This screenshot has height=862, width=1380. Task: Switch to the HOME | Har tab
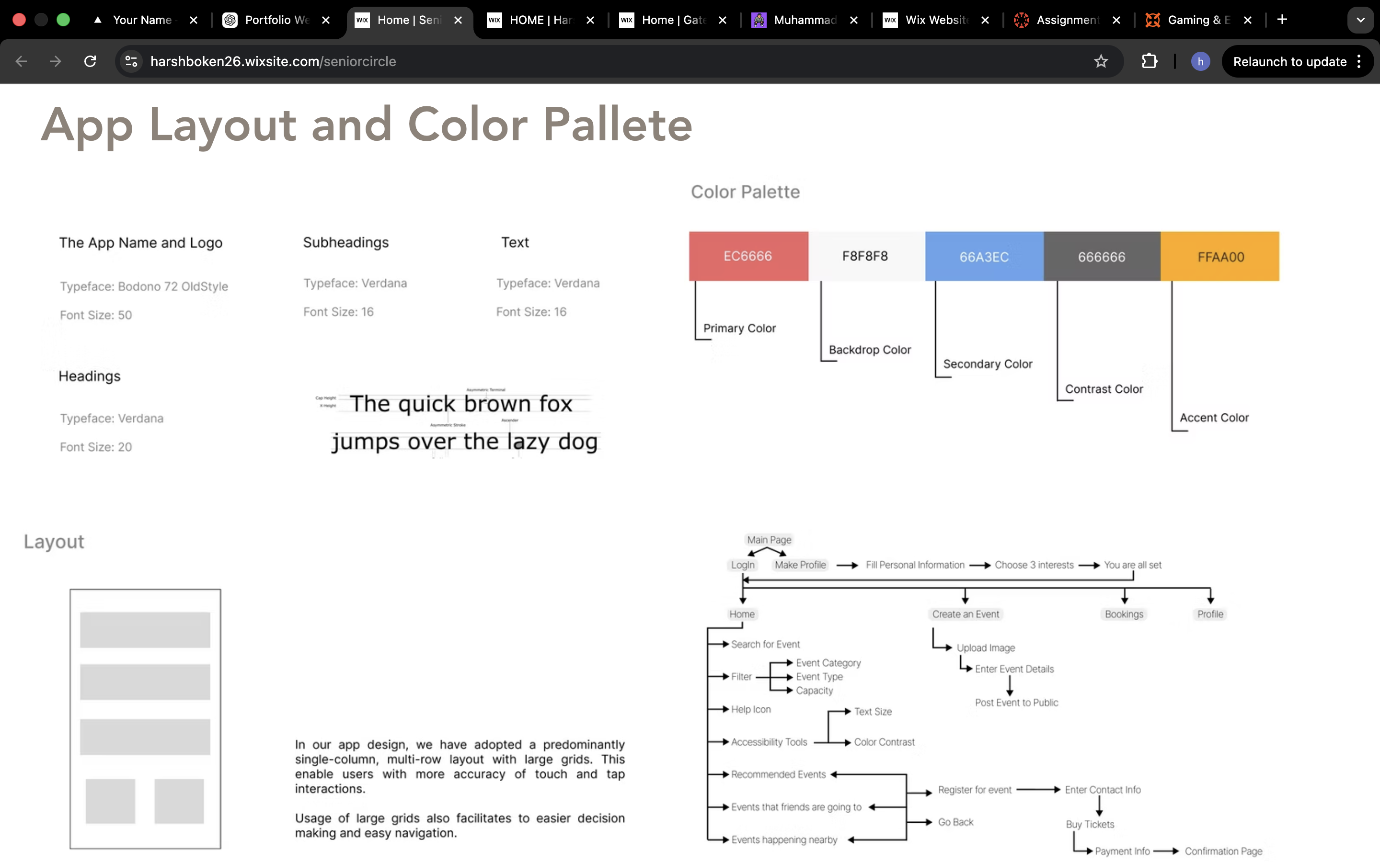click(x=539, y=20)
